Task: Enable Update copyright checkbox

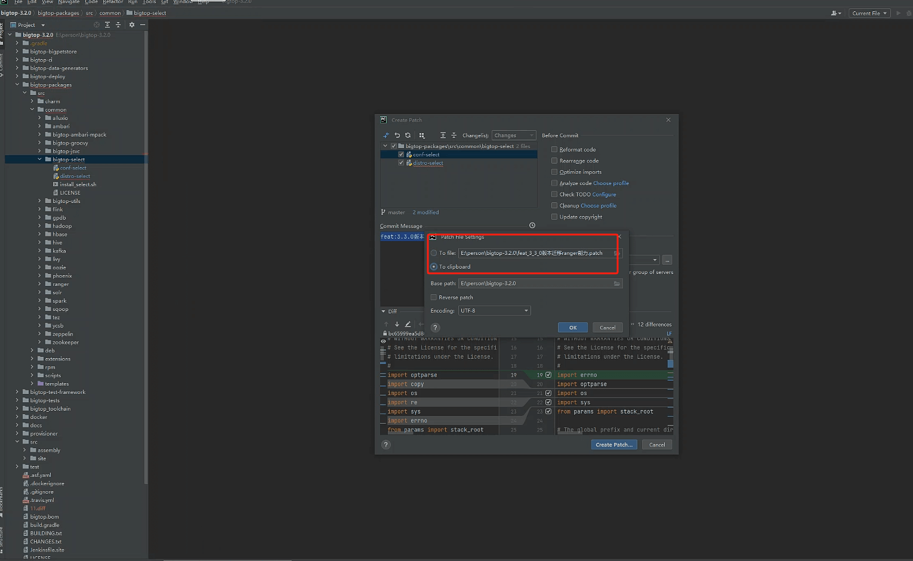Action: coord(554,217)
